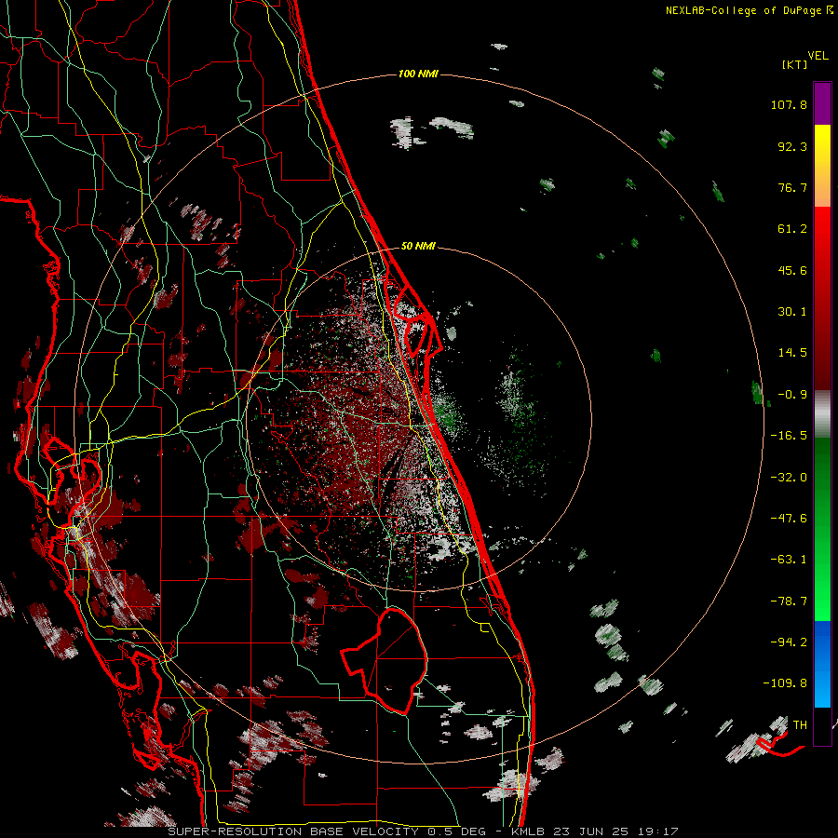This screenshot has height=838, width=838.
Task: Click the VEL legend heading
Action: [x=818, y=56]
